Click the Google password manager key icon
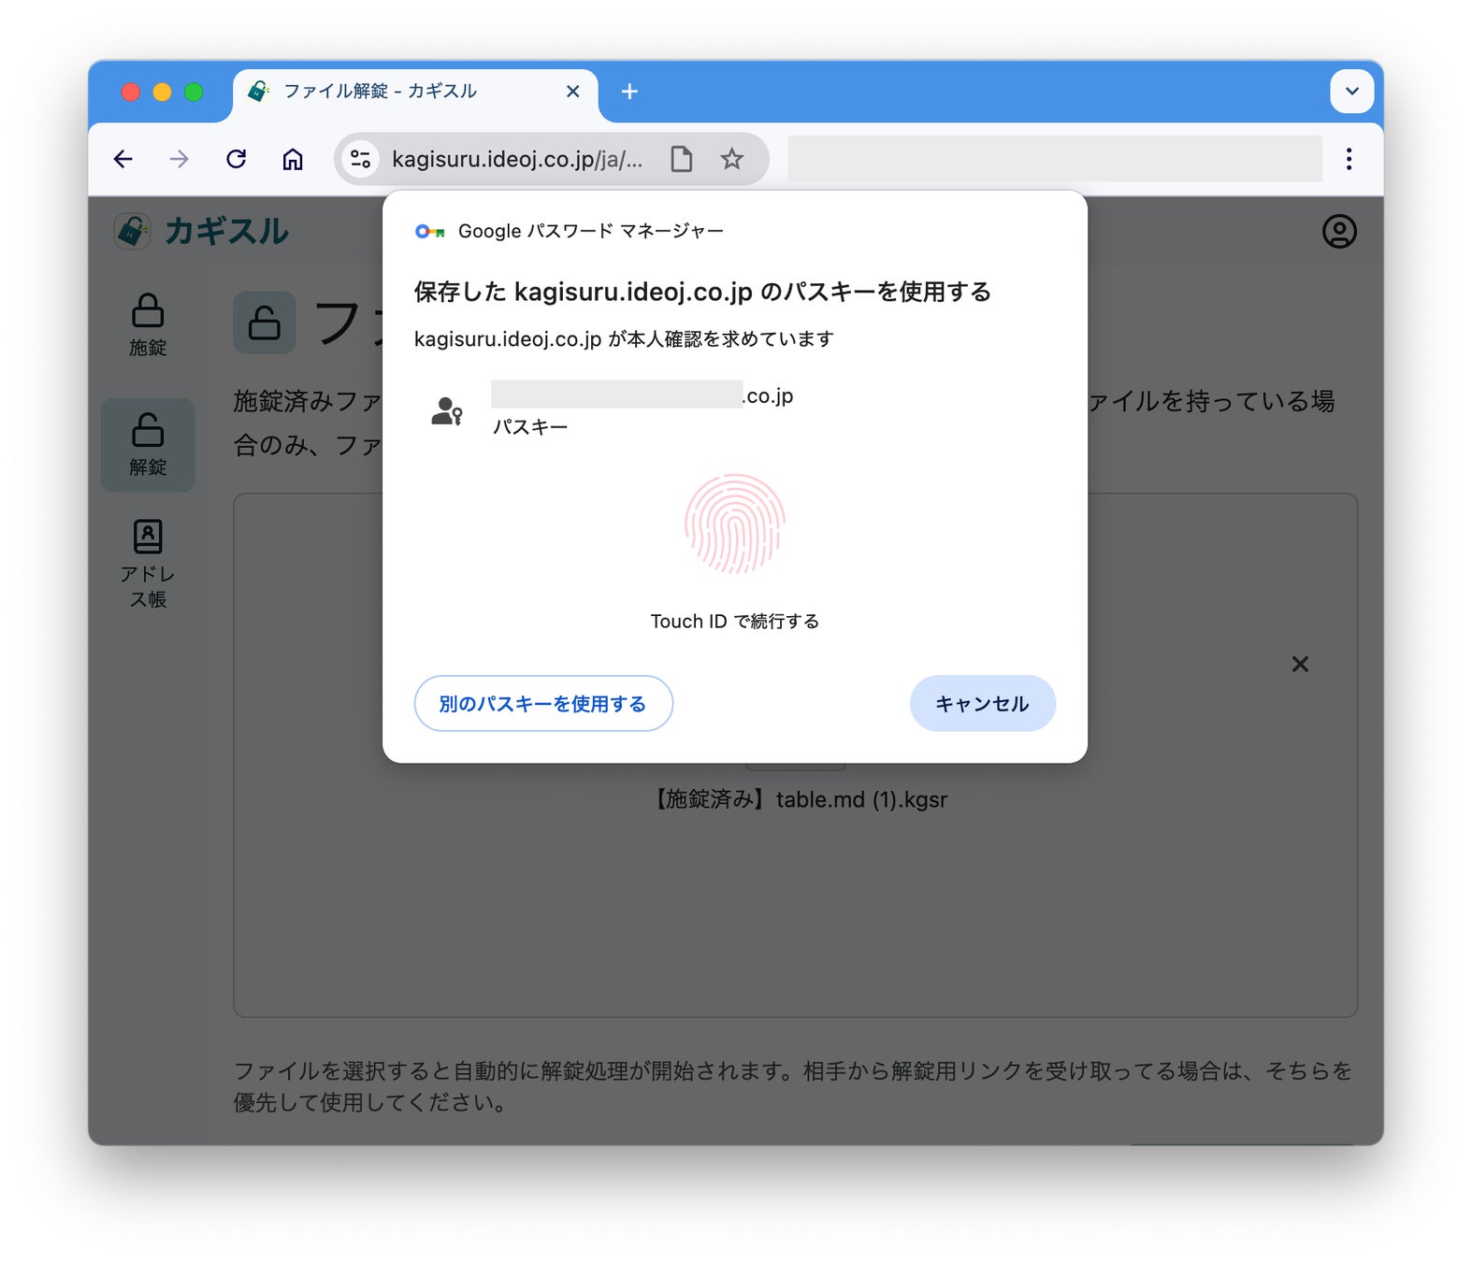Viewport: 1472px width, 1262px height. tap(429, 231)
